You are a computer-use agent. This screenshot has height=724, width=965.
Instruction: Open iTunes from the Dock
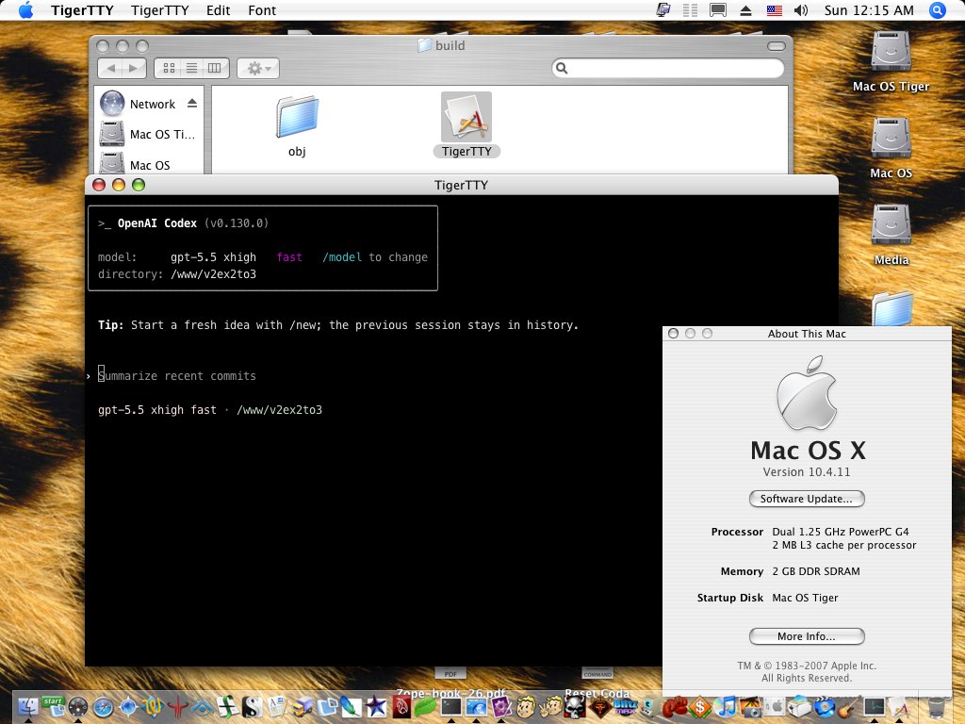pos(726,707)
